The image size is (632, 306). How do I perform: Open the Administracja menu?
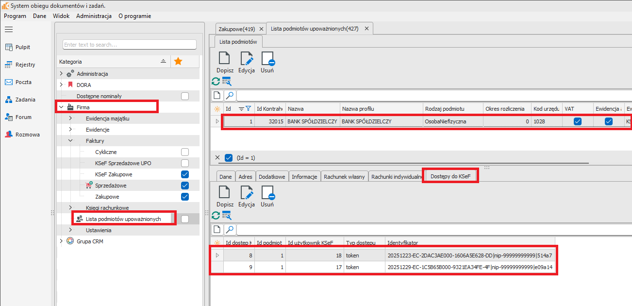pyautogui.click(x=94, y=16)
